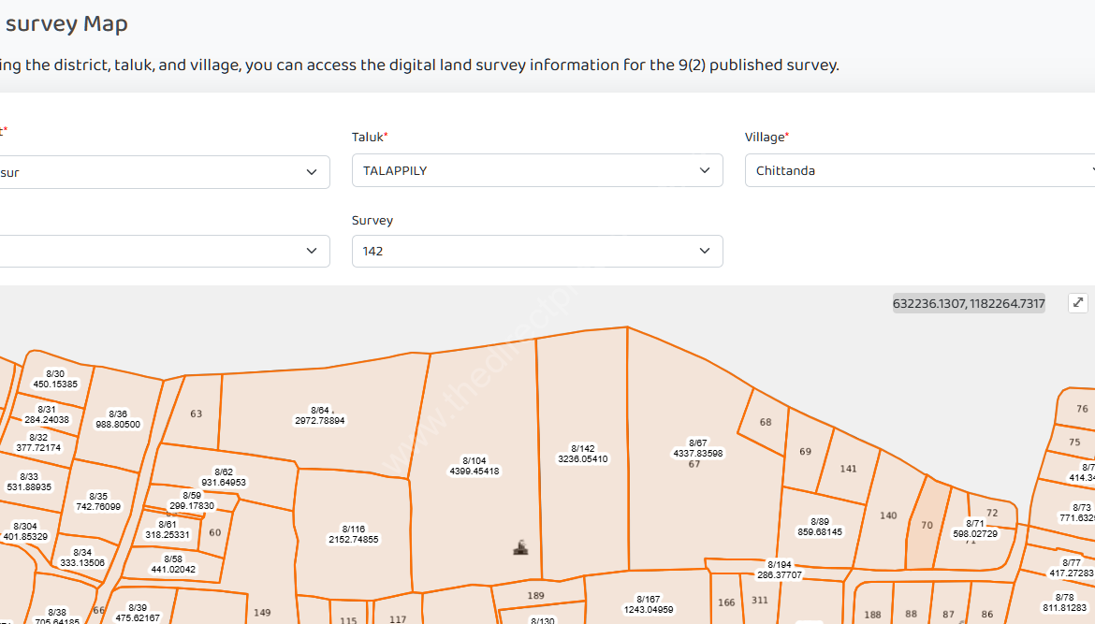Select parcel 63 on the map
This screenshot has width=1095, height=624.
click(195, 414)
